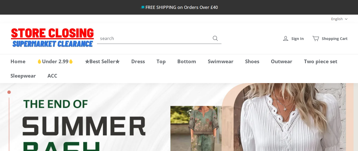Select the ACC menu item
The height and width of the screenshot is (151, 358).
52,76
